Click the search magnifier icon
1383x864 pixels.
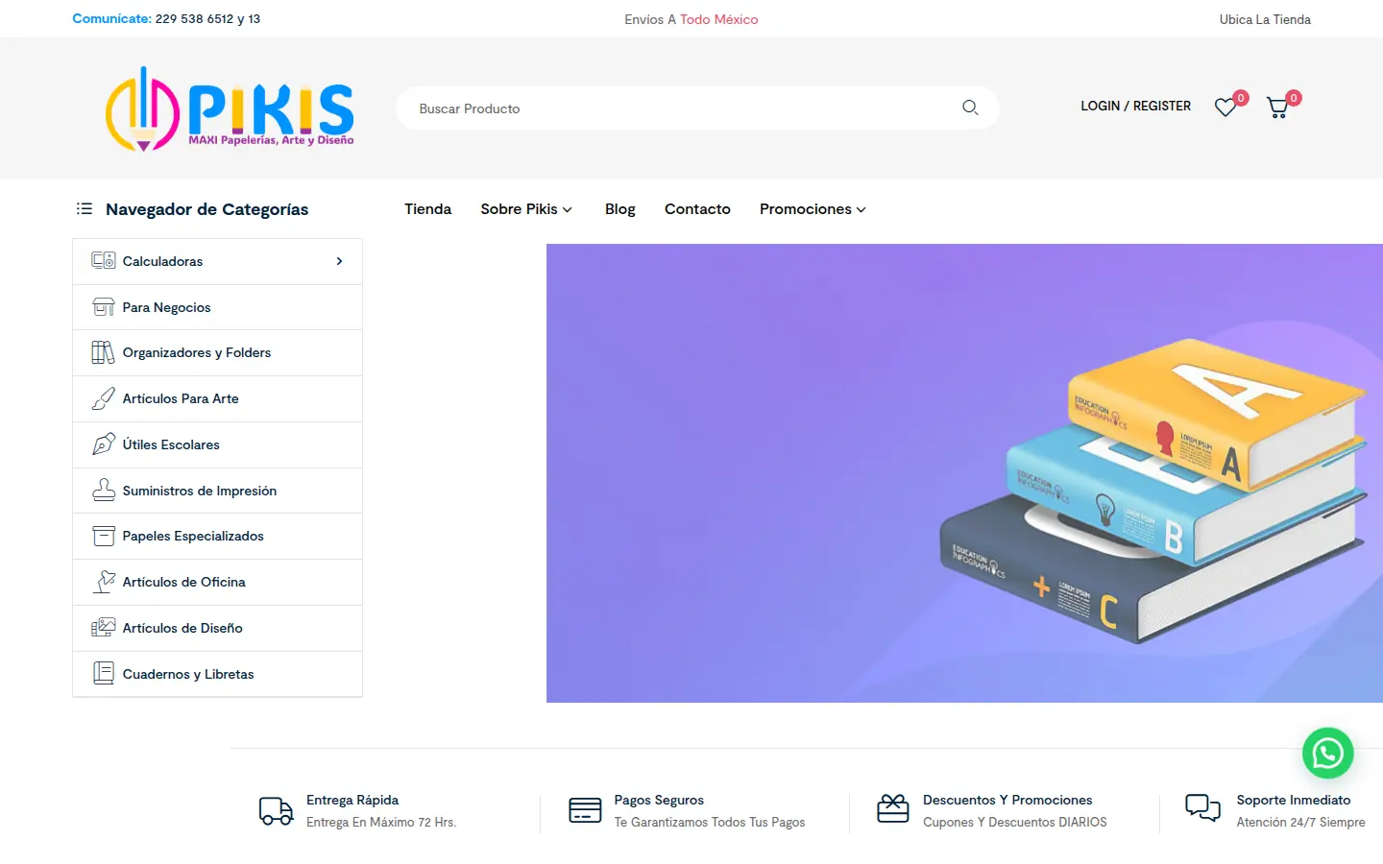tap(970, 108)
